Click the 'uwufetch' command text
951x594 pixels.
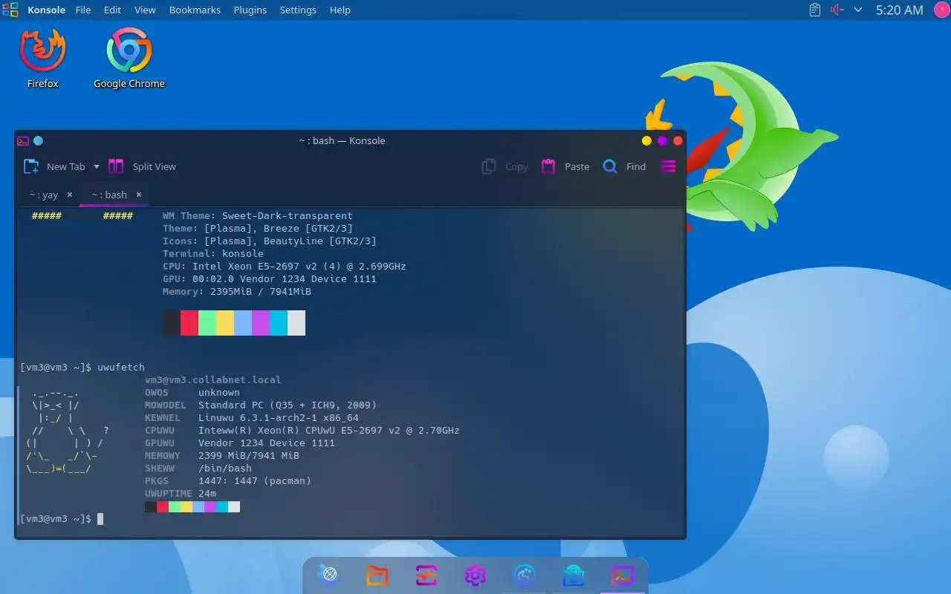[x=121, y=367]
